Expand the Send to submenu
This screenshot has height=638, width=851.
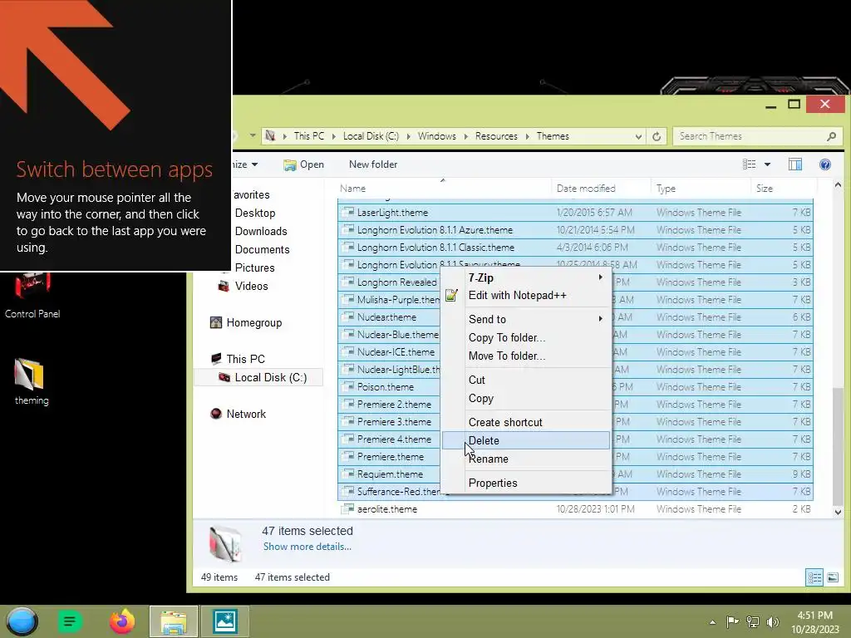525,319
